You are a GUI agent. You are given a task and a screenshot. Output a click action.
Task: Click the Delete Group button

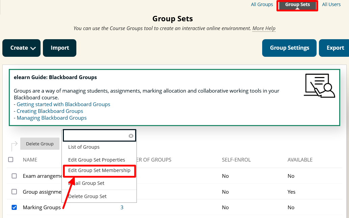40,144
